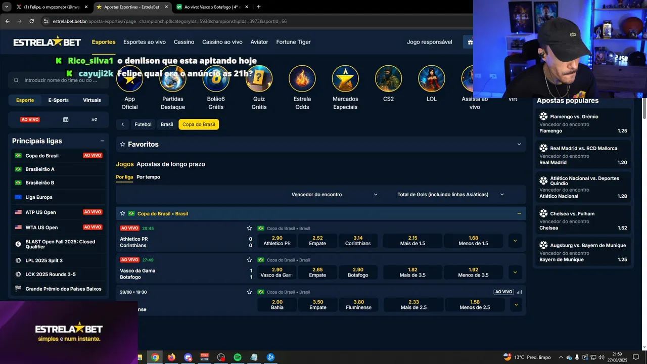Open Cassino menu item
Image resolution: width=647 pixels, height=364 pixels.
click(184, 42)
